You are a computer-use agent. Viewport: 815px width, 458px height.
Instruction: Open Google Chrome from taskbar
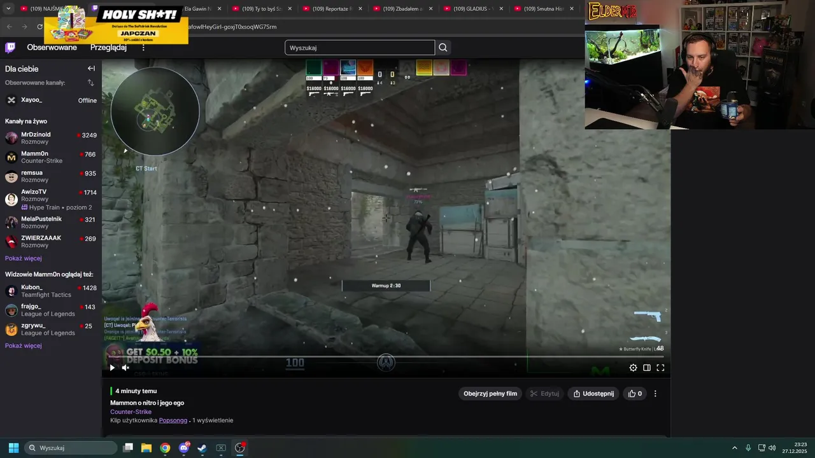[x=165, y=448]
